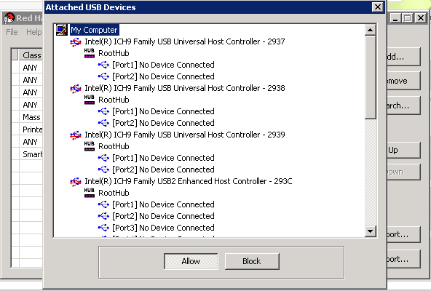
Task: Click the Class column header in background table
Action: point(31,55)
